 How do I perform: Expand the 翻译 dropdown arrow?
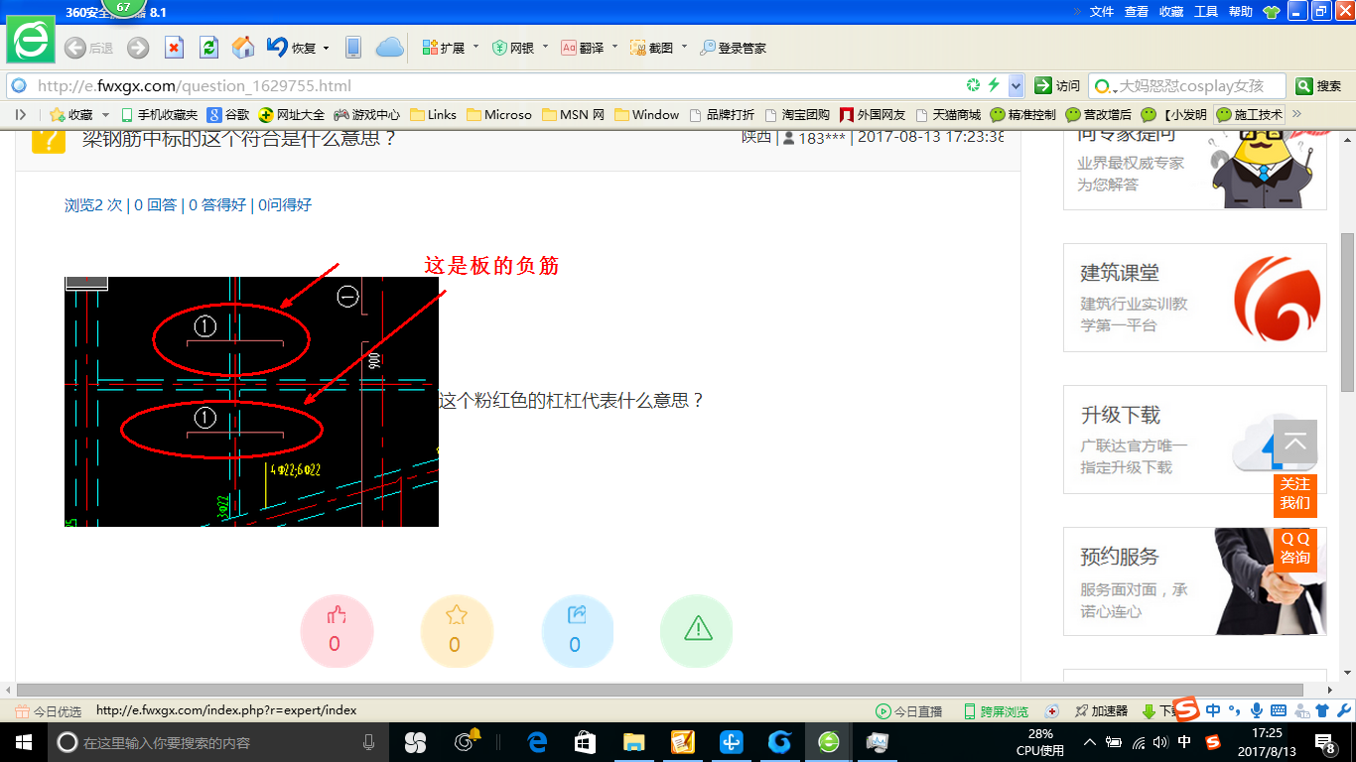(x=614, y=48)
